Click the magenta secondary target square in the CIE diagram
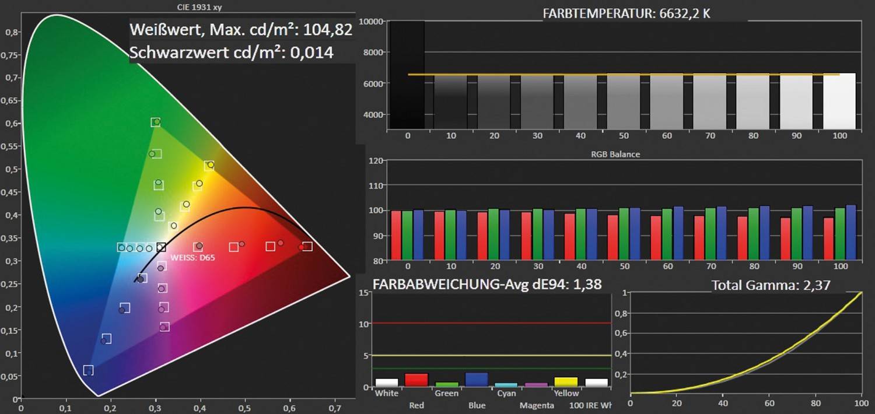Screen dimensions: 875x414 click(164, 327)
